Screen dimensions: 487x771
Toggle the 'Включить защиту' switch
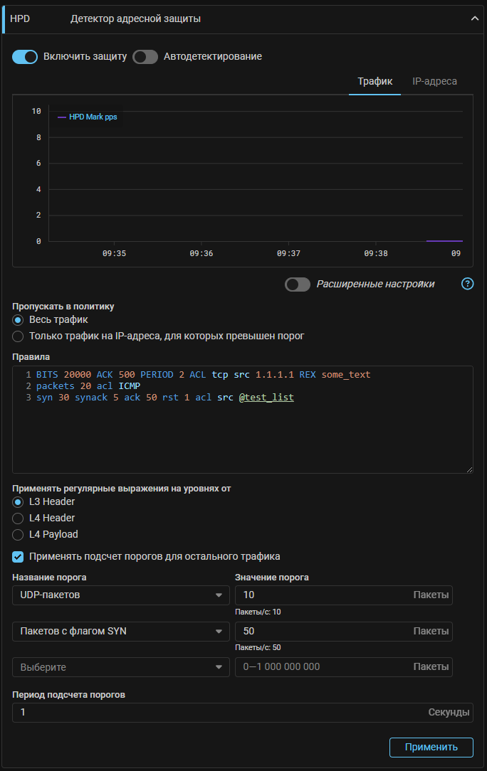[x=25, y=57]
